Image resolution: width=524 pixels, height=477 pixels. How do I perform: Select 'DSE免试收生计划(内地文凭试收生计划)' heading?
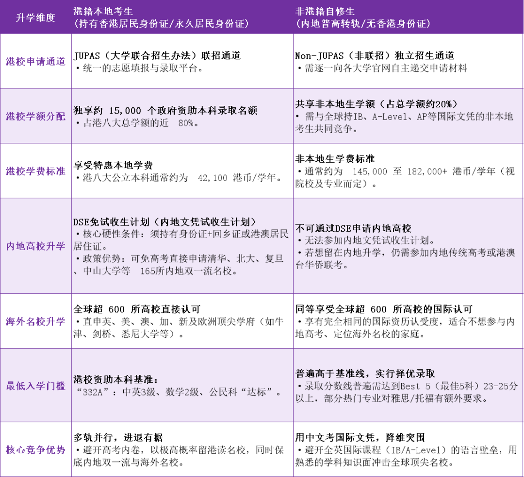(165, 222)
